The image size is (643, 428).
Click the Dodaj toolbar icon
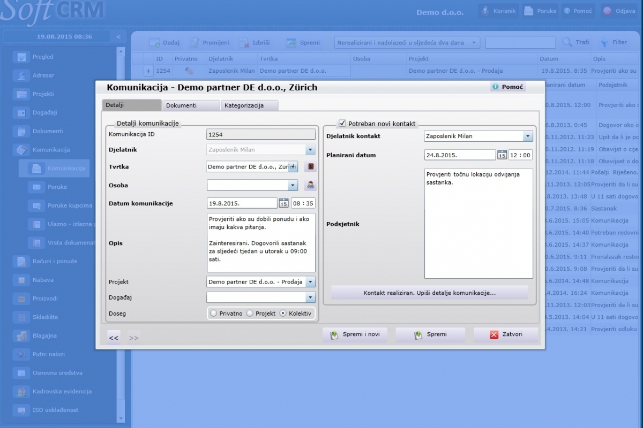tap(154, 43)
